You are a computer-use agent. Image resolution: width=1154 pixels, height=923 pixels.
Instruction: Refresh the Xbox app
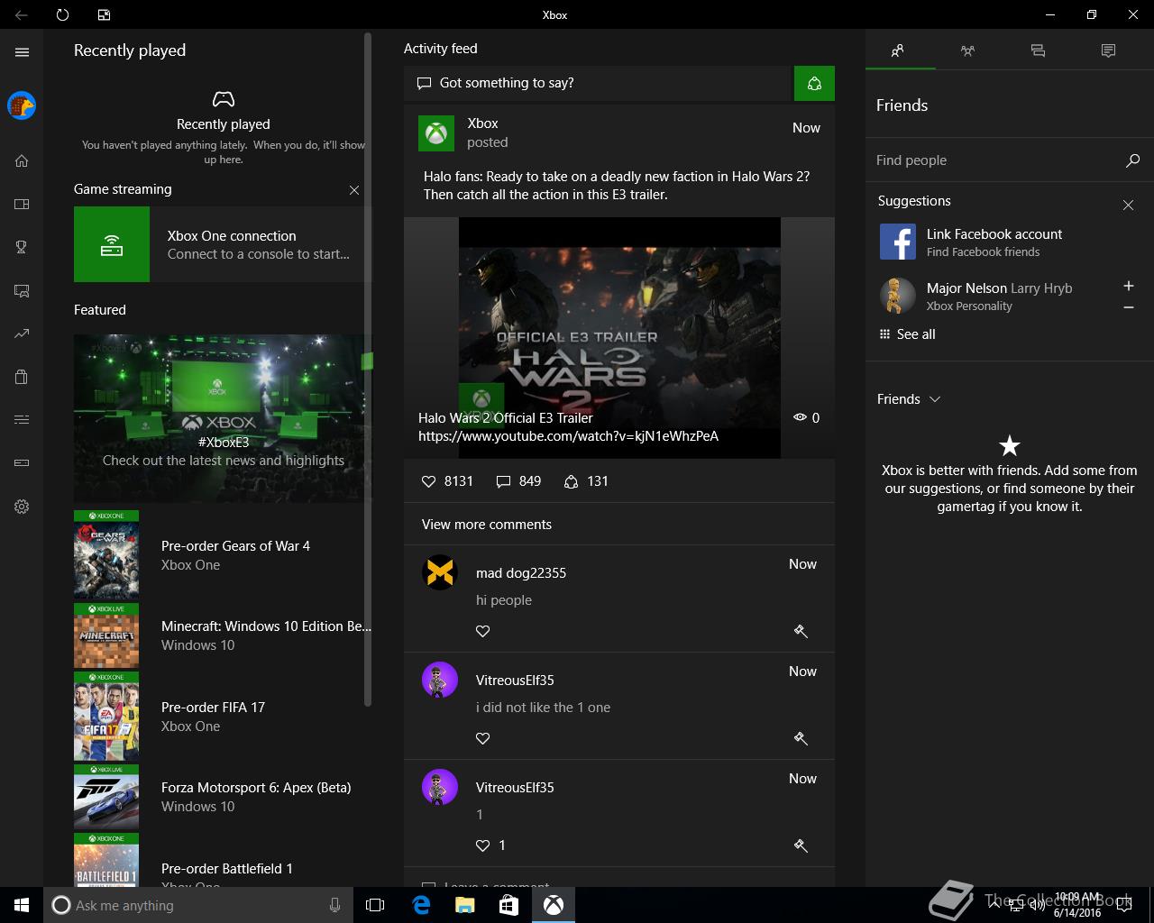[x=62, y=14]
